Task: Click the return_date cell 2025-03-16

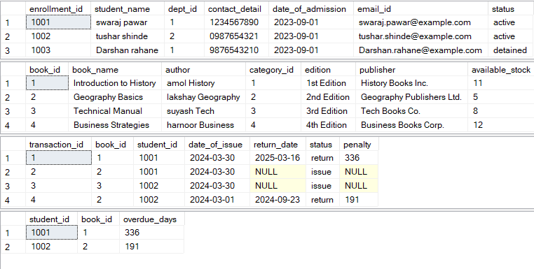Action: [278, 158]
